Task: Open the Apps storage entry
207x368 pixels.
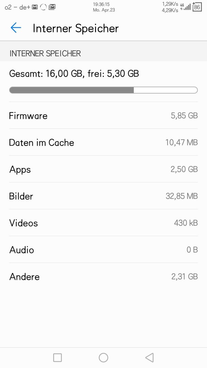Action: (103, 169)
